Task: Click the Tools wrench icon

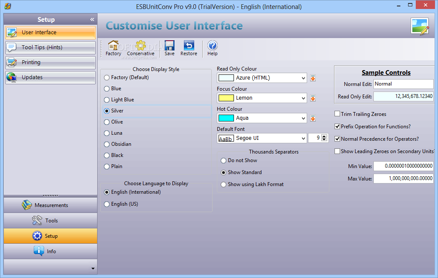Action: click(37, 220)
